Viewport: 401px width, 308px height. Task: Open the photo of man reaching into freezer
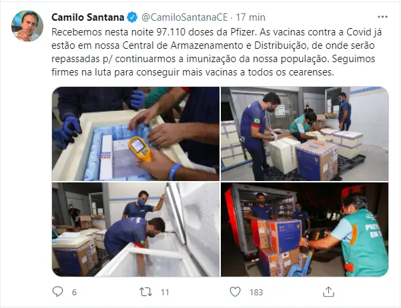pos(135,229)
